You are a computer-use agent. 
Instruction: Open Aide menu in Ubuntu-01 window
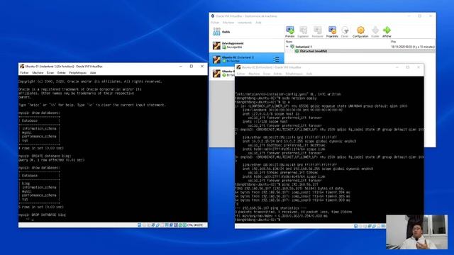(x=93, y=73)
